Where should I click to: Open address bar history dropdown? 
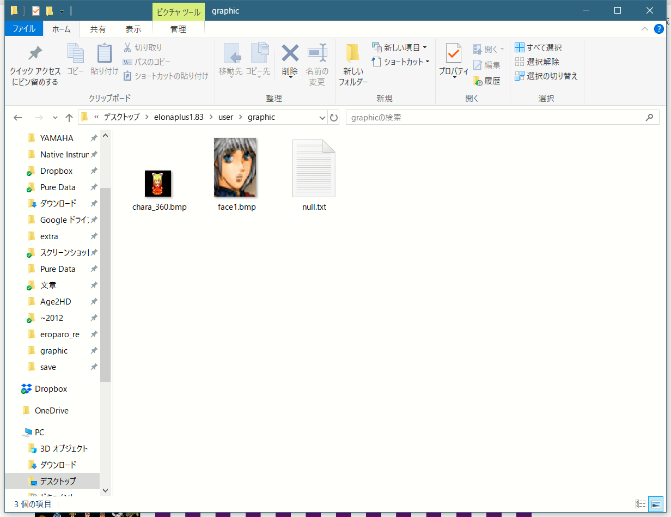pyautogui.click(x=322, y=117)
